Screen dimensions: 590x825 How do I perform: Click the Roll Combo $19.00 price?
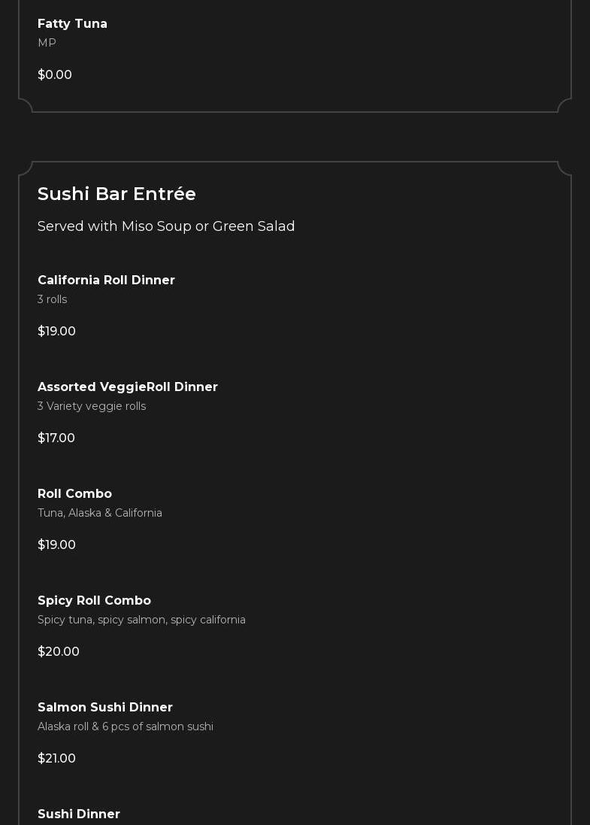tap(56, 545)
